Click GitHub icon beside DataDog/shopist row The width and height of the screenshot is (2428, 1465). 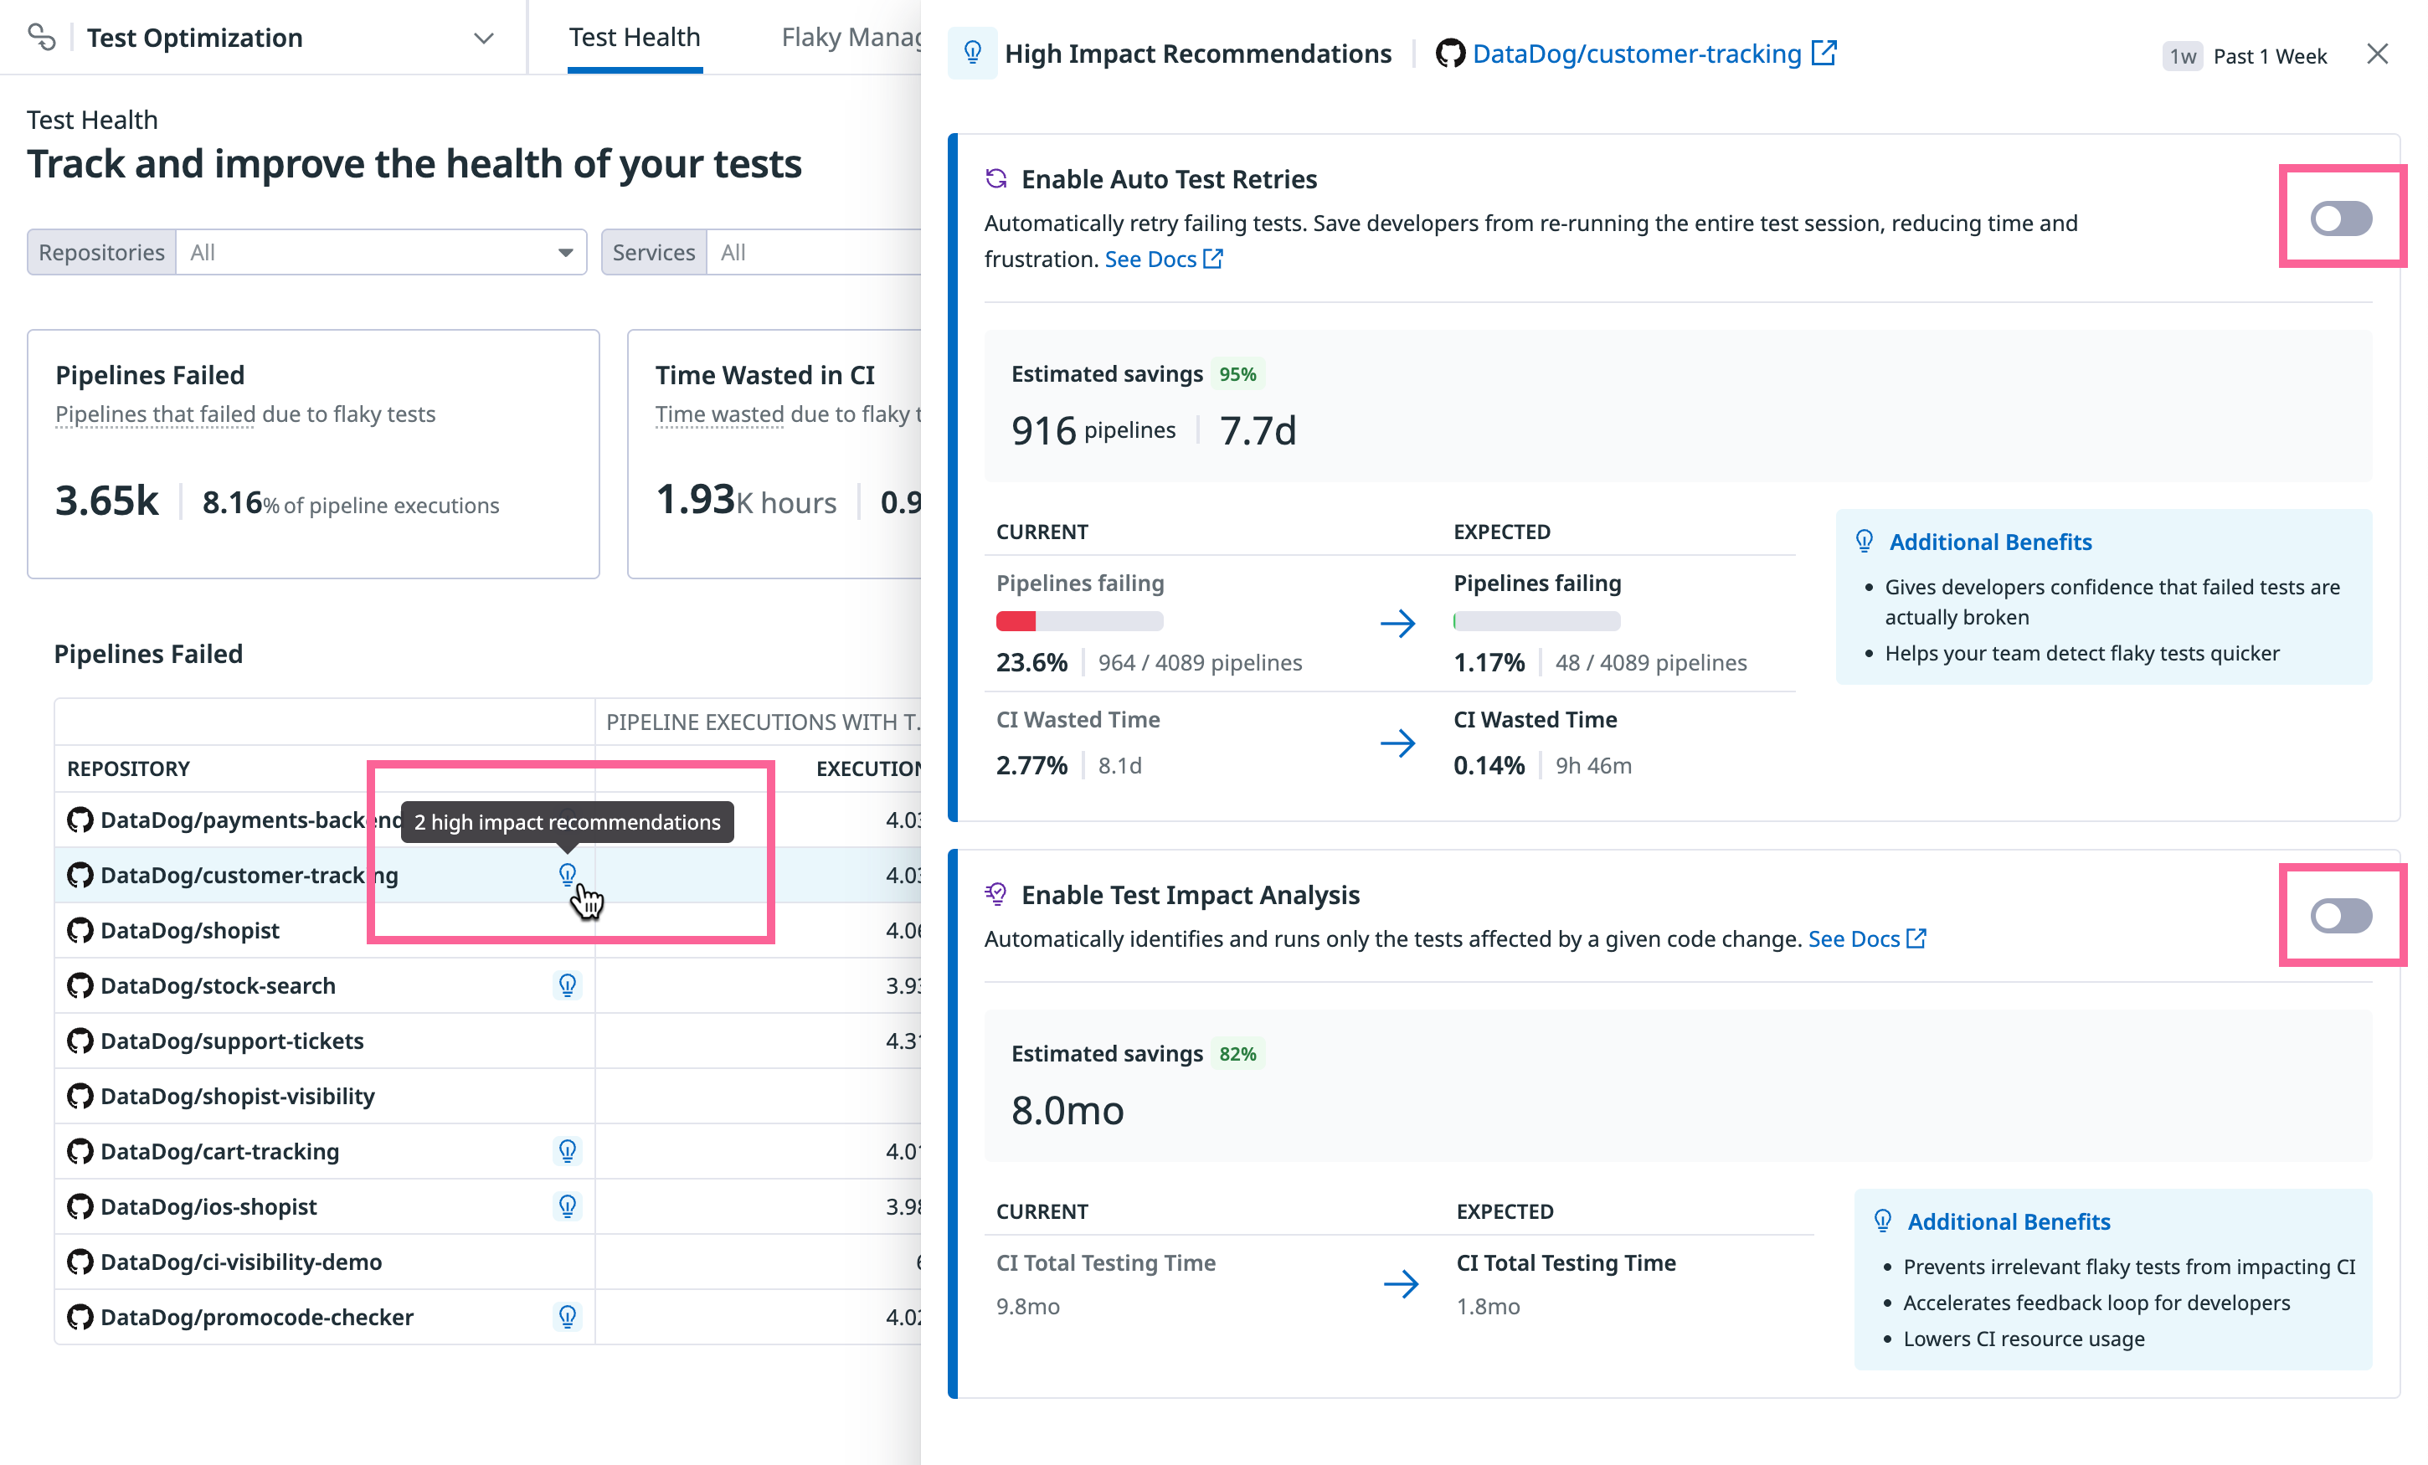[x=80, y=930]
